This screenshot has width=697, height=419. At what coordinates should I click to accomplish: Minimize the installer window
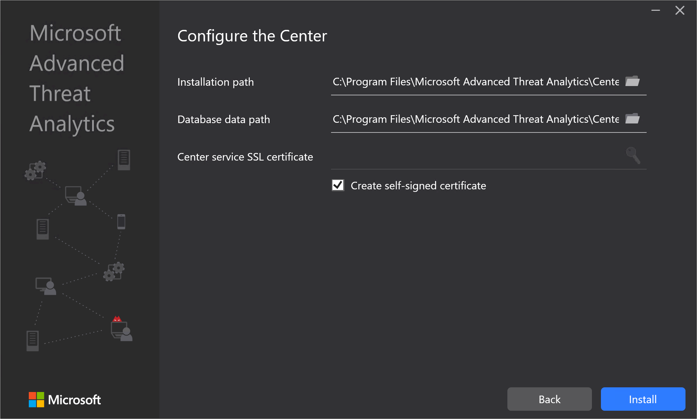click(656, 10)
